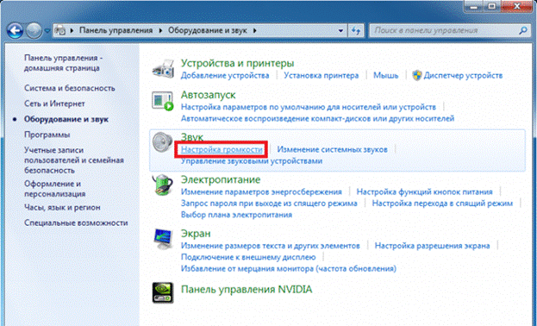Click Подключение к внешнему дисплею link
This screenshot has height=326, width=537.
click(248, 257)
